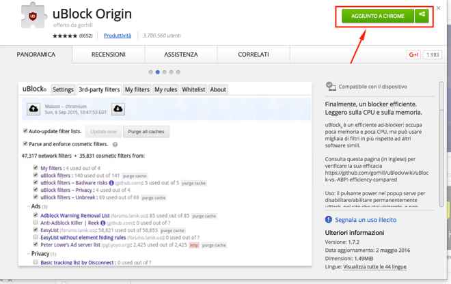Image resolution: width=451 pixels, height=284 pixels.
Task: Click the 3.700.560 utenti text
Action: 162,35
